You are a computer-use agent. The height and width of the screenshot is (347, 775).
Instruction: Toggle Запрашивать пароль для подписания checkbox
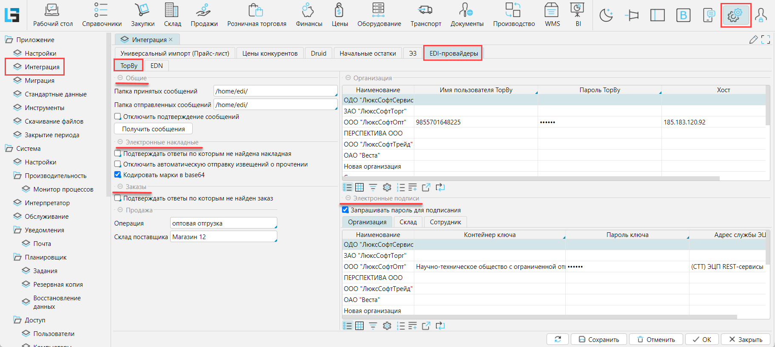pos(345,210)
